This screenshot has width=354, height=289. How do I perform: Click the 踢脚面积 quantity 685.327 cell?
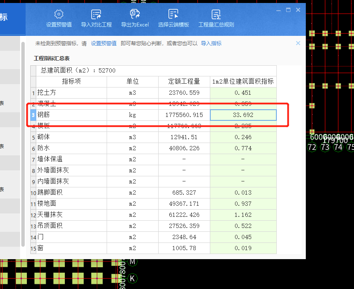[x=184, y=193]
